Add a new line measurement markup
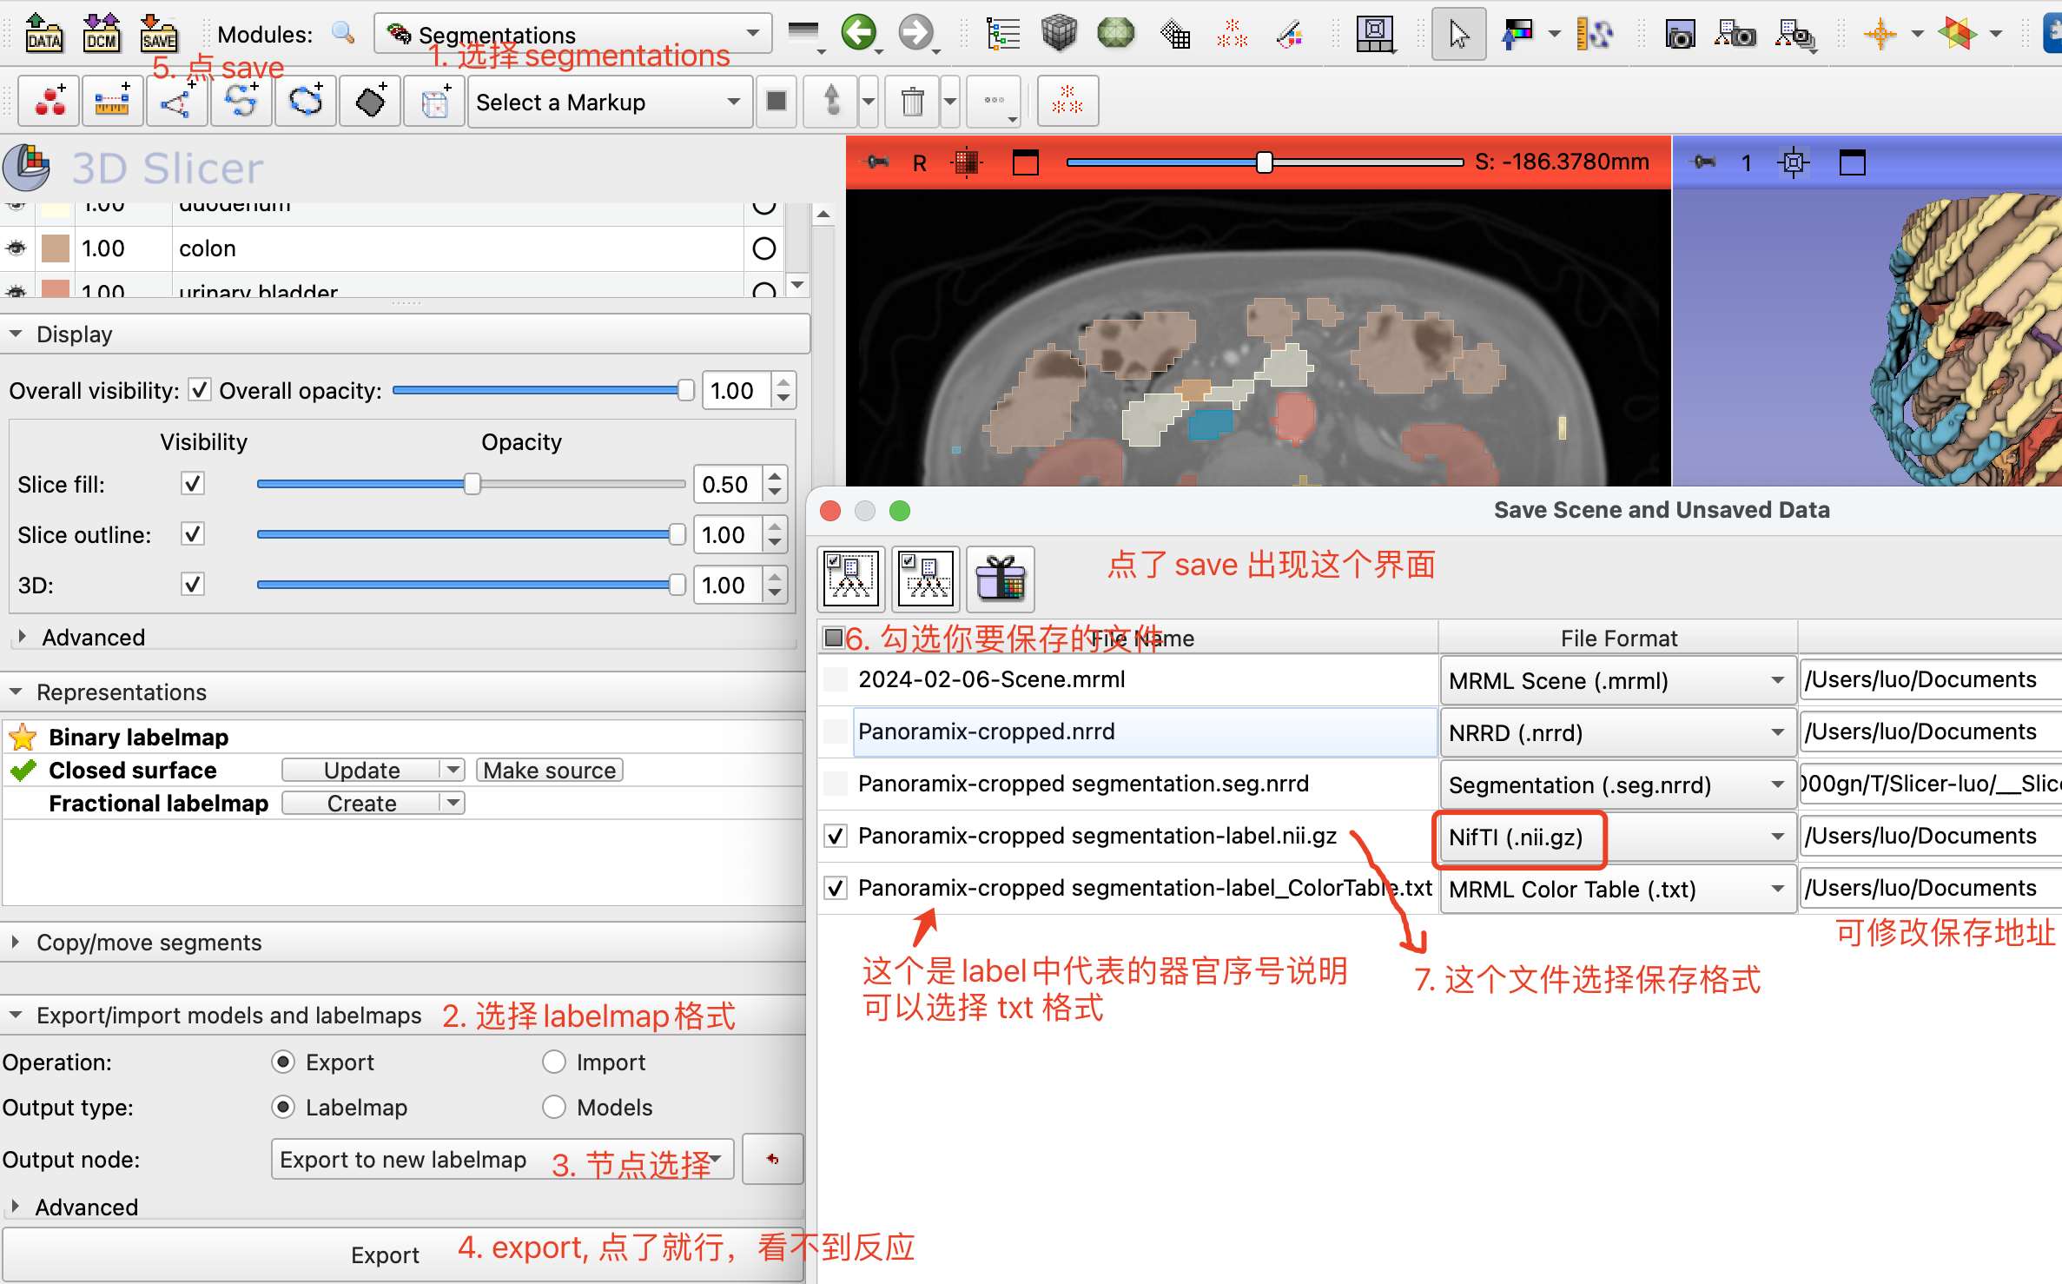The image size is (2062, 1284). [112, 100]
